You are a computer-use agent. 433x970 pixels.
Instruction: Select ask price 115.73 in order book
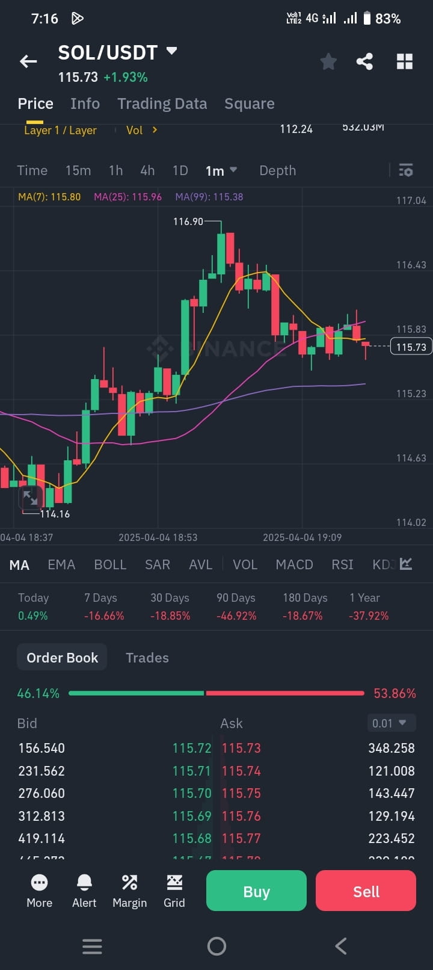coord(241,748)
